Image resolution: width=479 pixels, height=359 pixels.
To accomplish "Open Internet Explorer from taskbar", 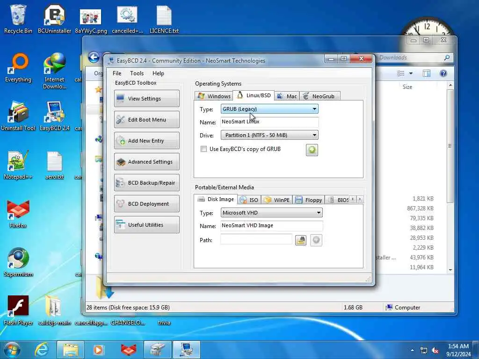I will pos(42,350).
